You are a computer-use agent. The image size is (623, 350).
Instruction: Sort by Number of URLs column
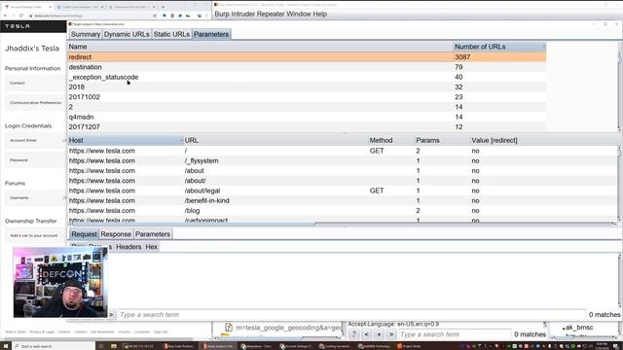pos(499,47)
